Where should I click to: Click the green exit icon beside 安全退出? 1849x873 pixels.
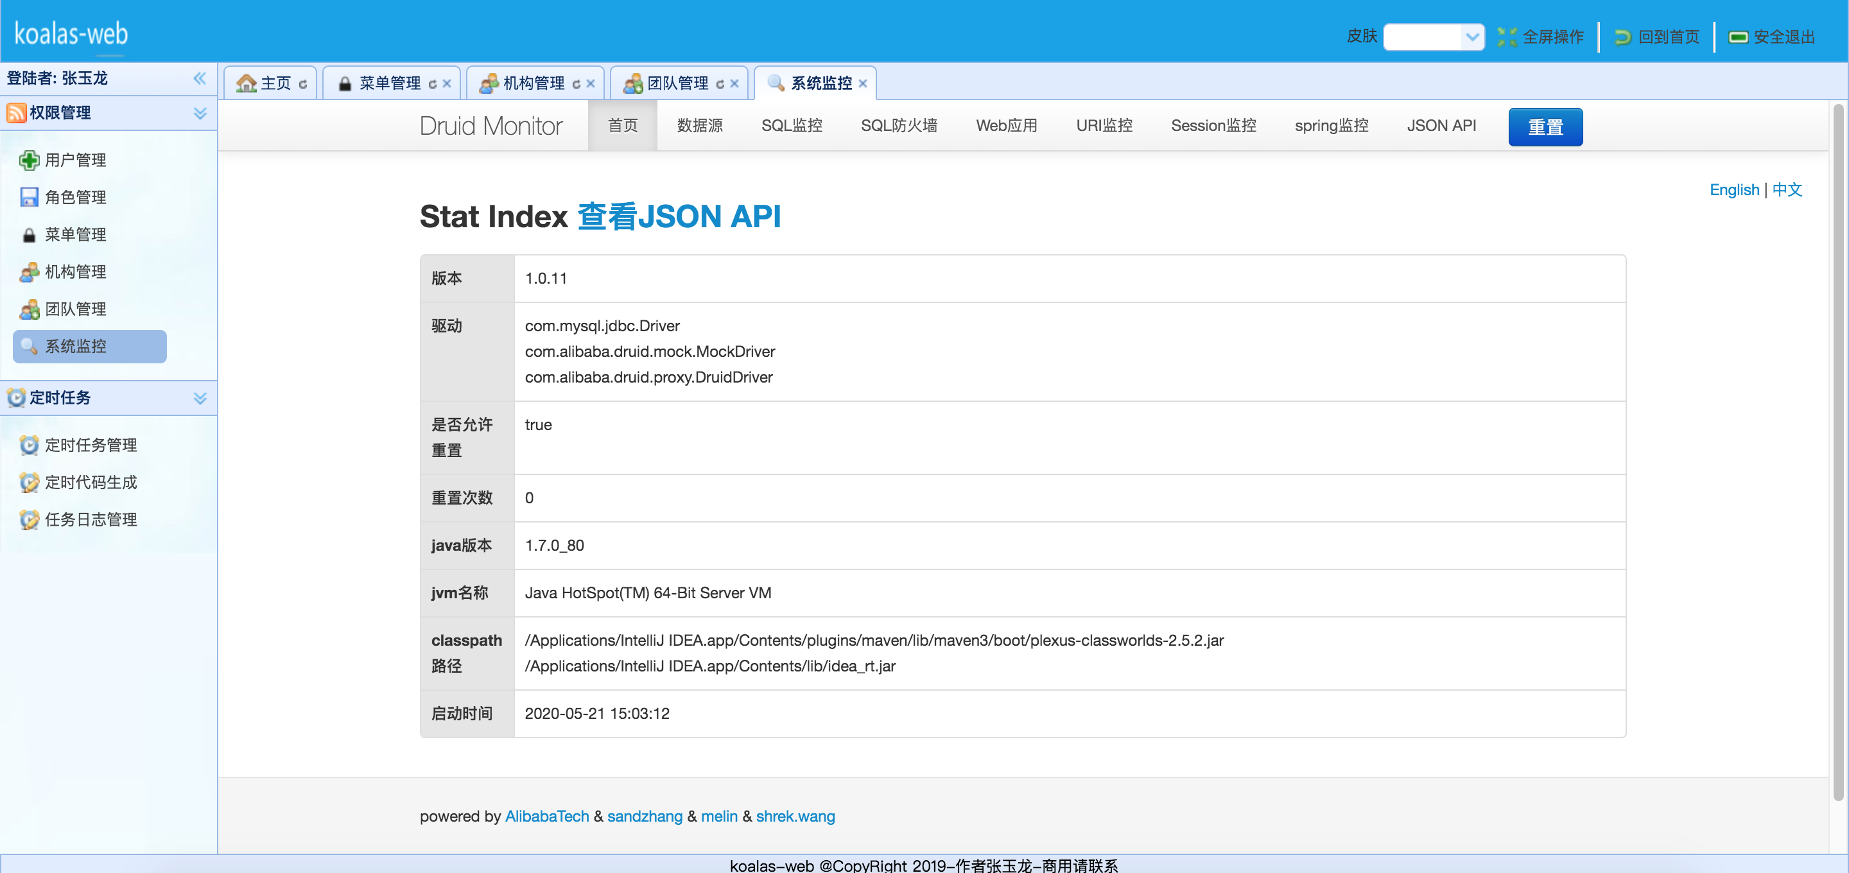point(1738,37)
